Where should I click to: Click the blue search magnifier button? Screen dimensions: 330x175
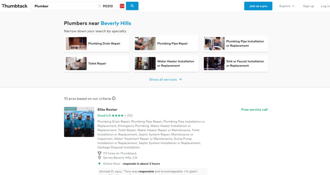132,6
